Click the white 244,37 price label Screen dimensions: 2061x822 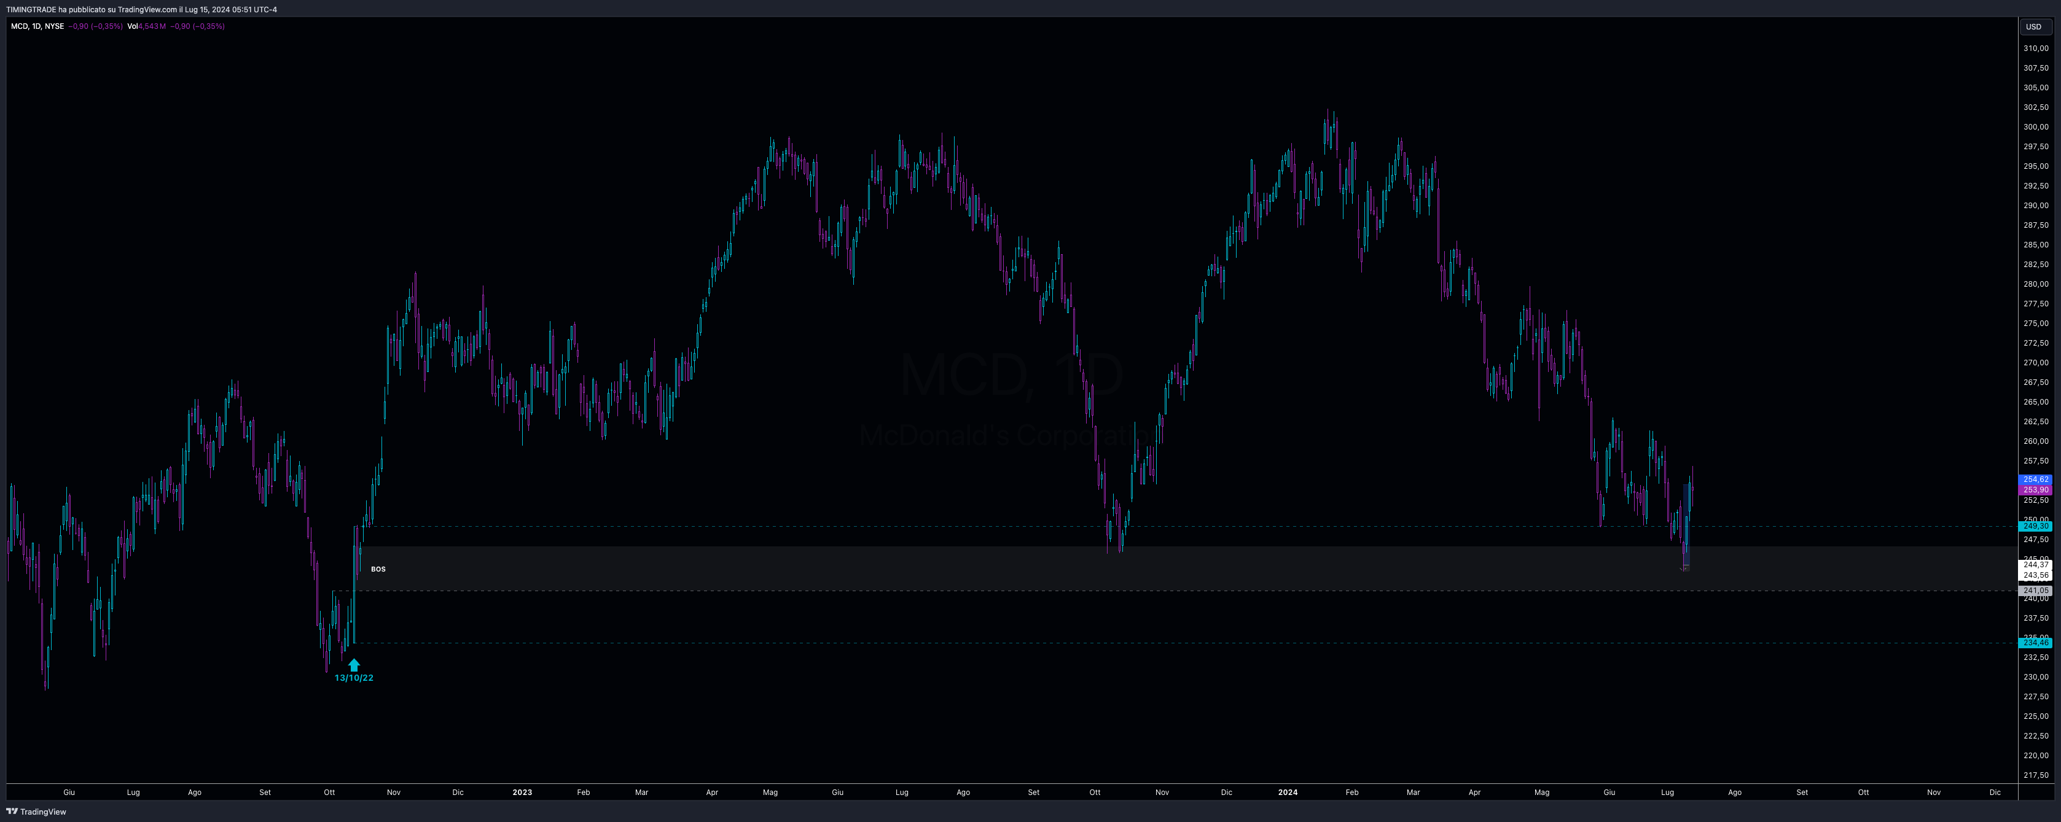(2035, 565)
